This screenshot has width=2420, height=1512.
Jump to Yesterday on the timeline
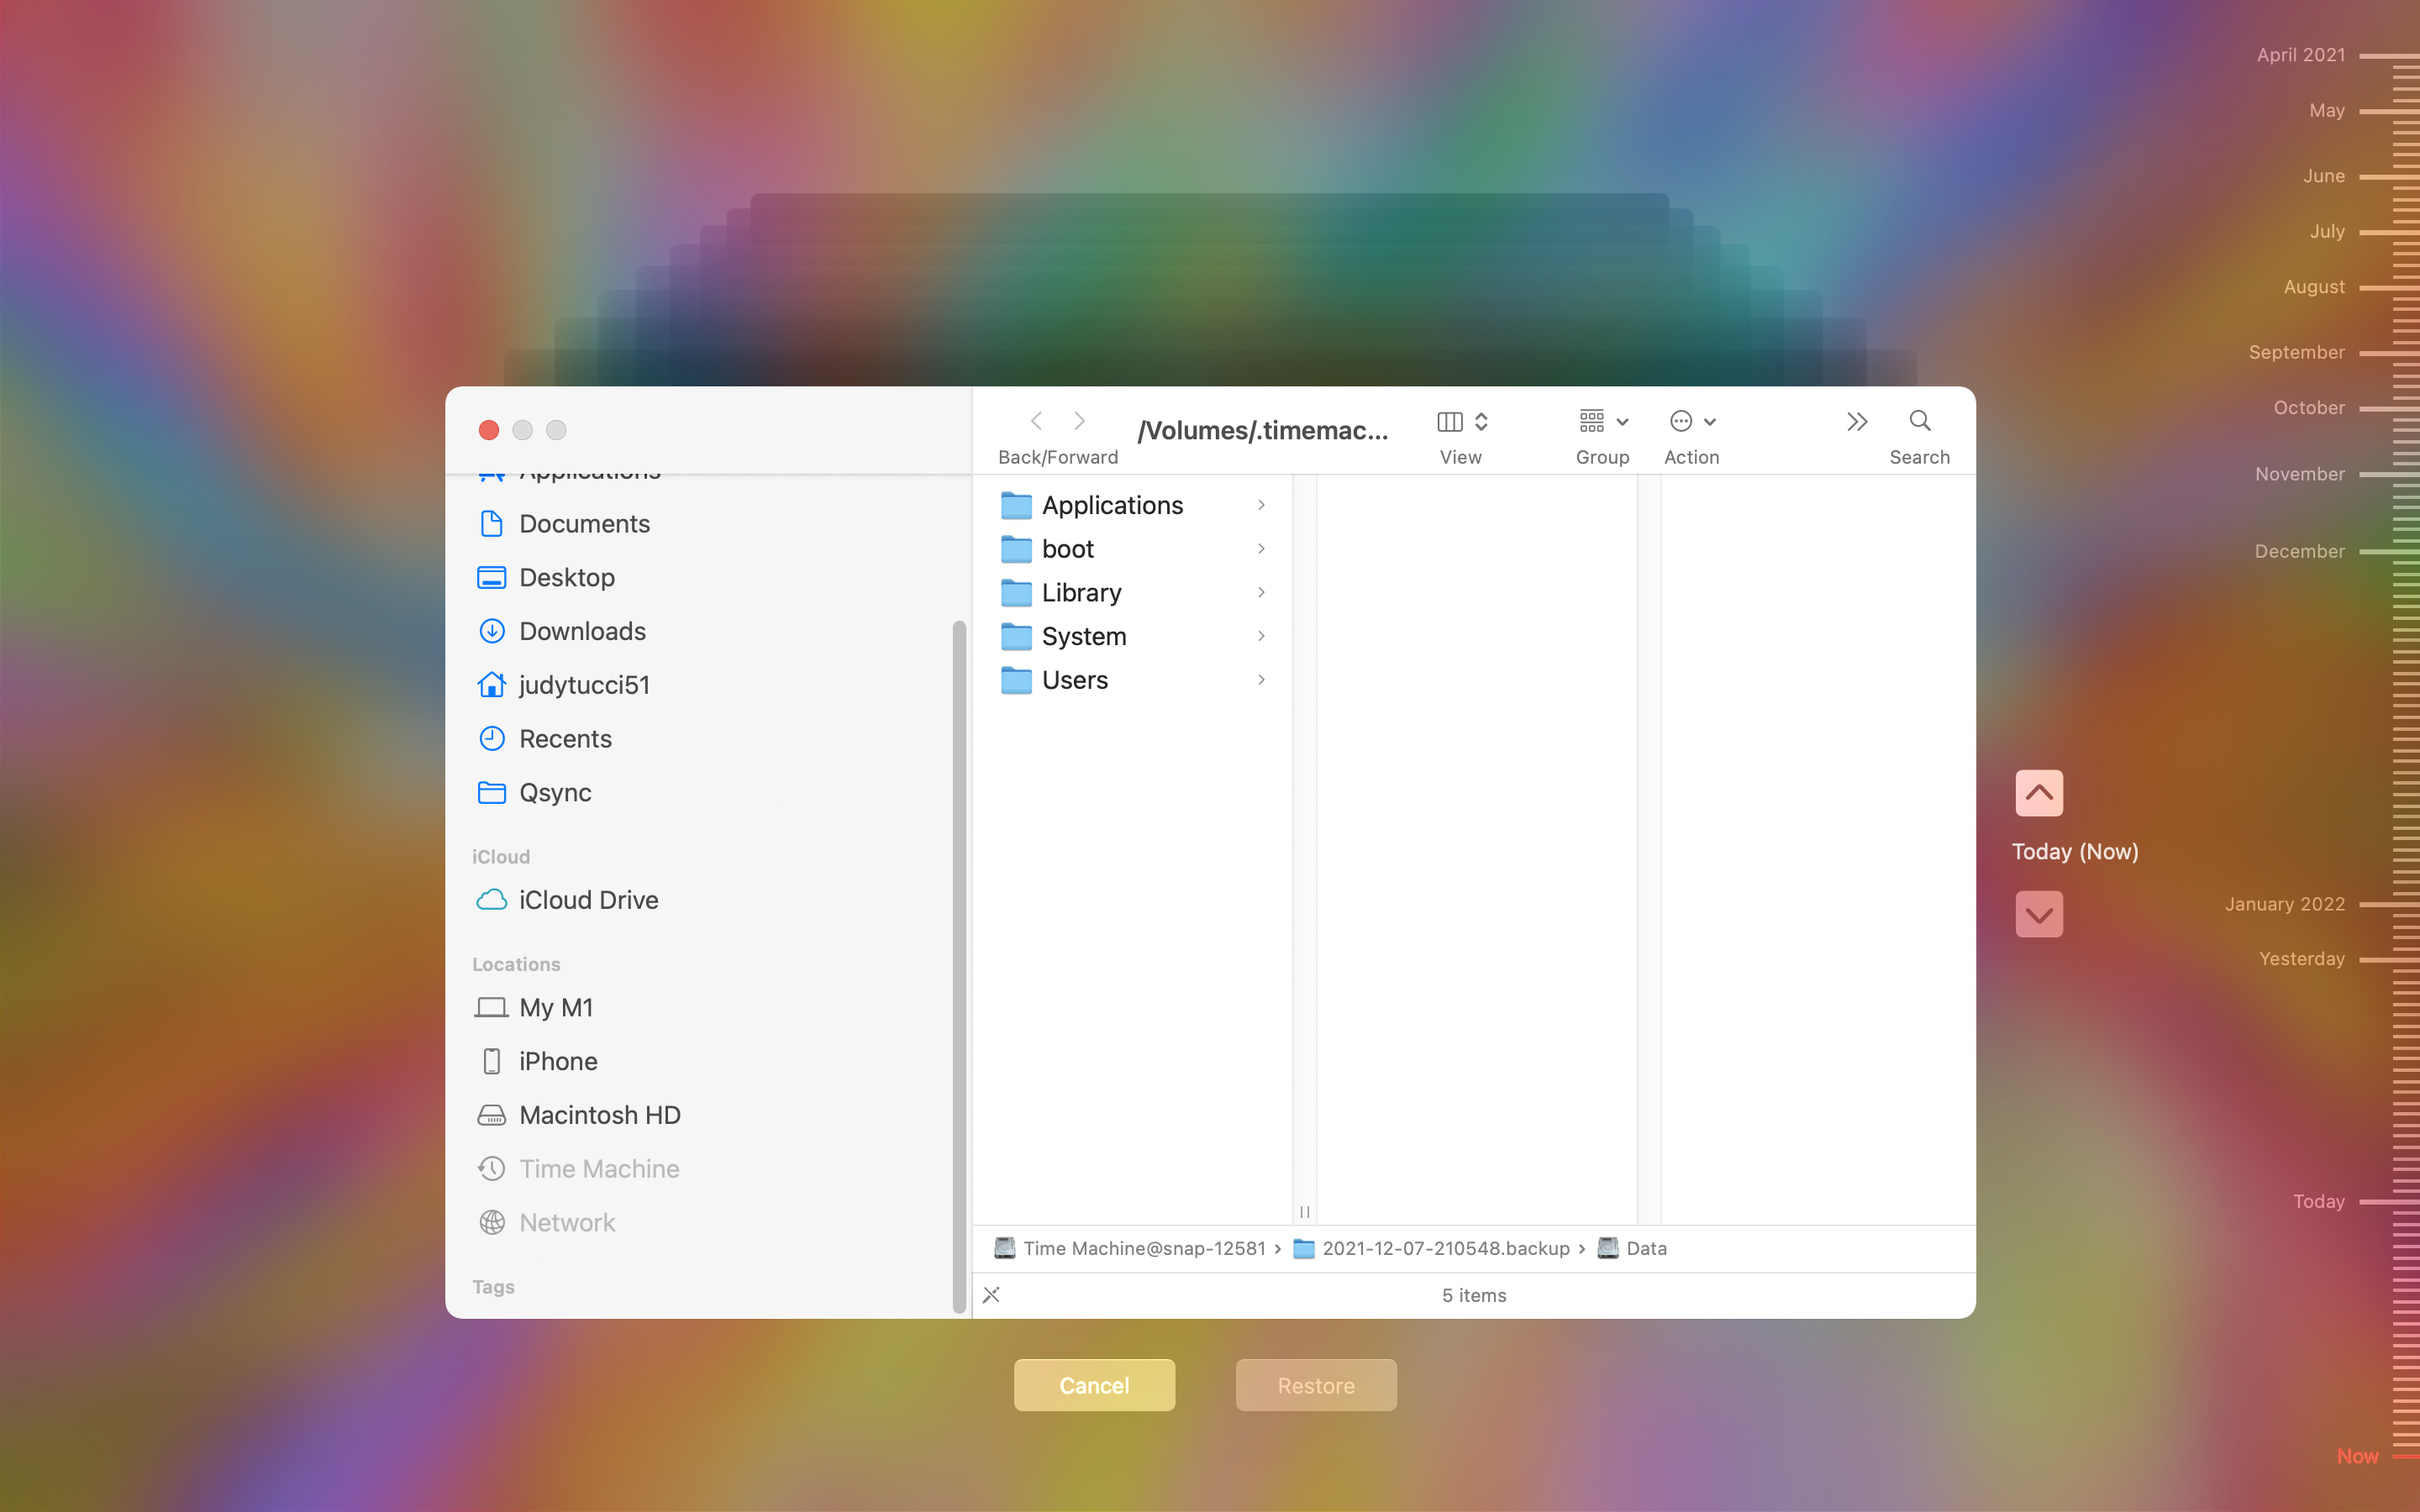(x=2301, y=959)
